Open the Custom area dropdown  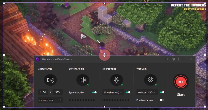pos(50,100)
